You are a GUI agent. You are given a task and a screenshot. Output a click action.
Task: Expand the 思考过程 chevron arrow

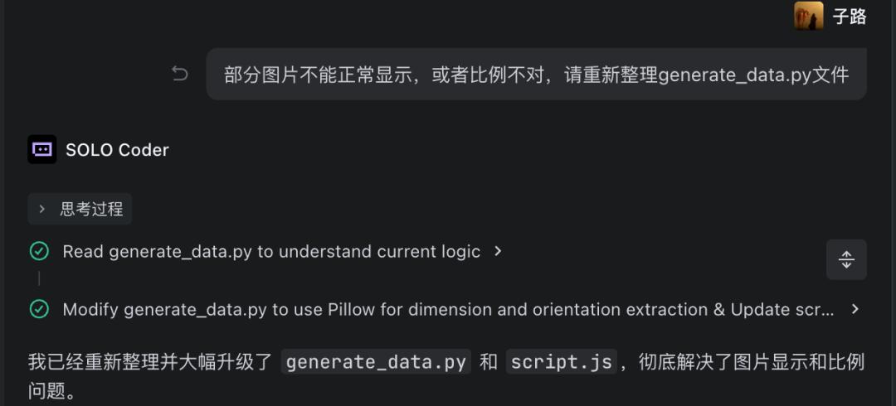42,209
